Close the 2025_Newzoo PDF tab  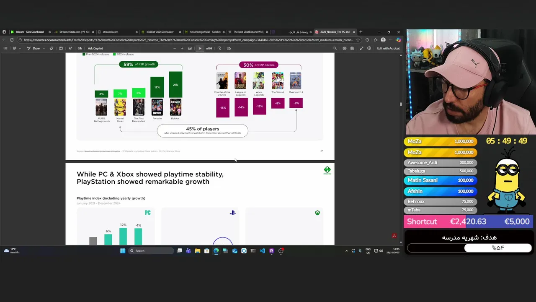point(354,32)
